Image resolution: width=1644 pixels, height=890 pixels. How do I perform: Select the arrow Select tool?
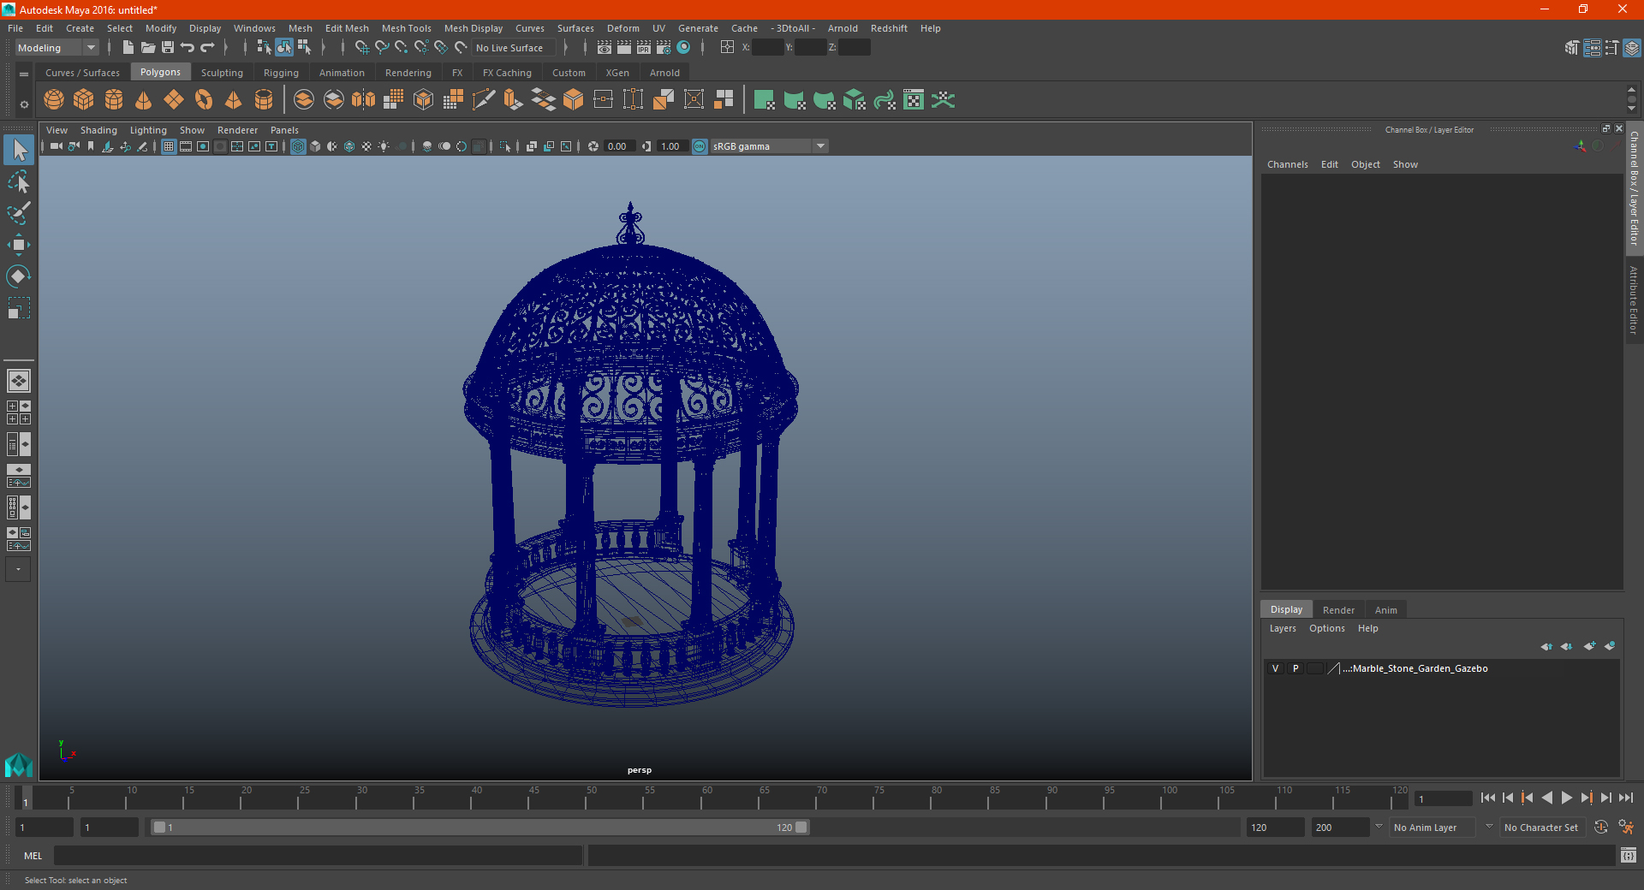click(19, 150)
